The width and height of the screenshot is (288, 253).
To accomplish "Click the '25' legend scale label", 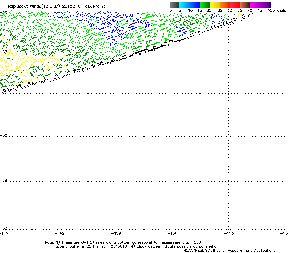I will point(220,11).
